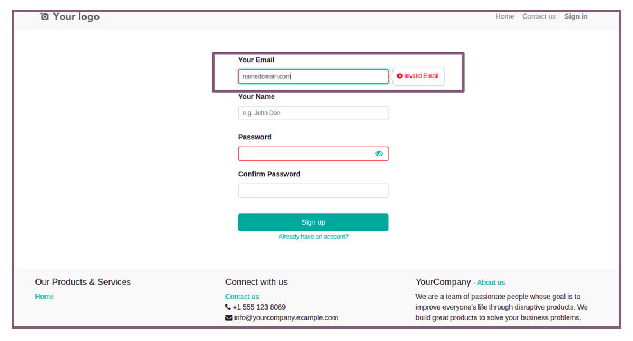Click the envelope icon beside footer email
633x341 pixels.
[x=229, y=317]
